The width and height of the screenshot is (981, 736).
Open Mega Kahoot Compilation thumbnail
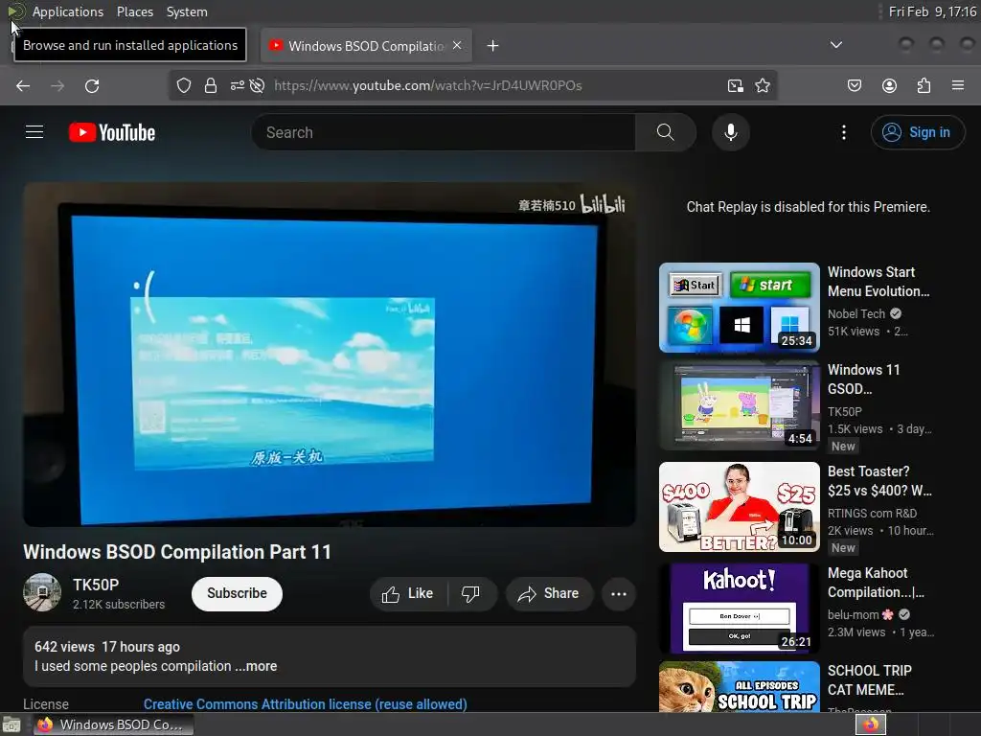pyautogui.click(x=740, y=609)
